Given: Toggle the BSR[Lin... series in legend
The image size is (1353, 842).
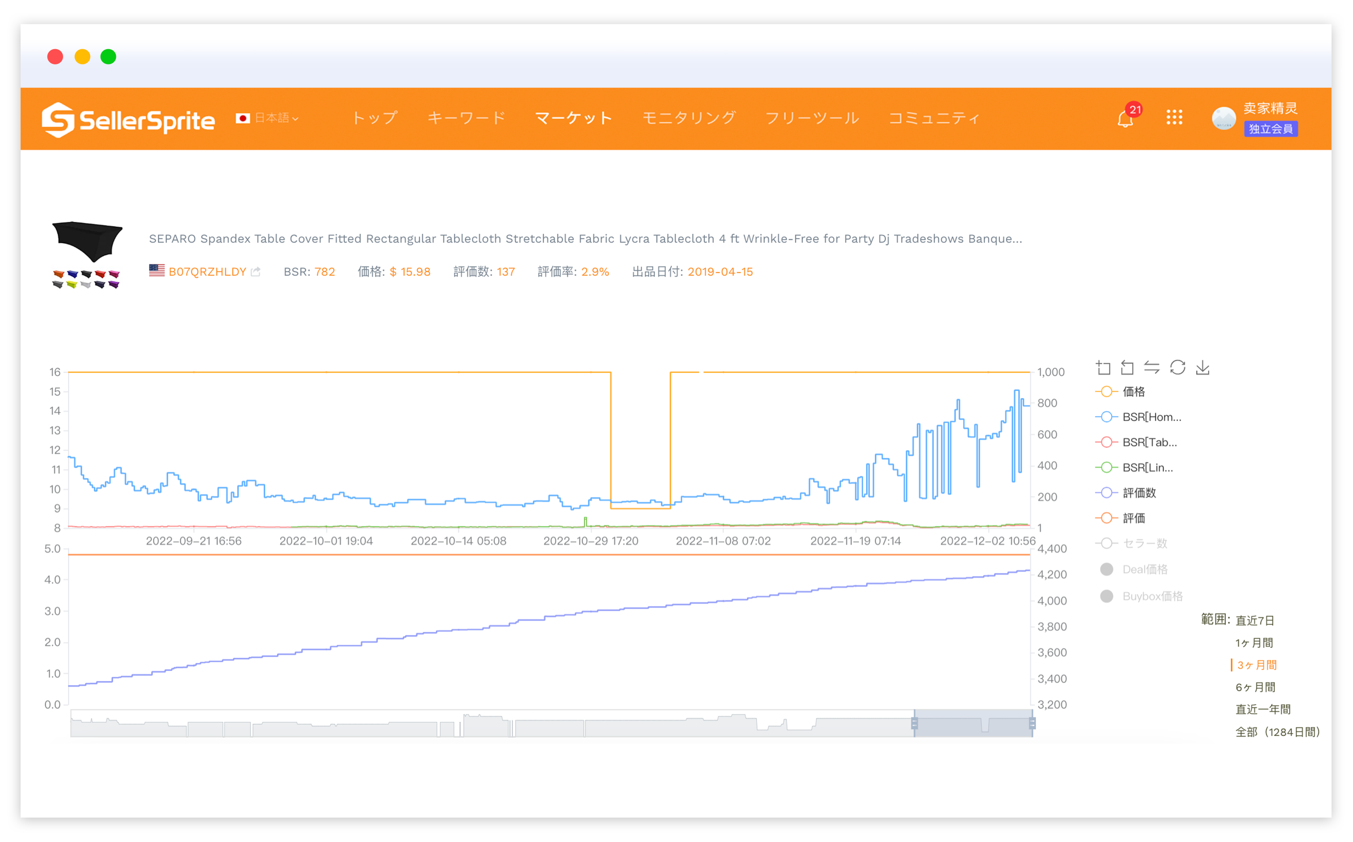Looking at the screenshot, I should click(1133, 468).
